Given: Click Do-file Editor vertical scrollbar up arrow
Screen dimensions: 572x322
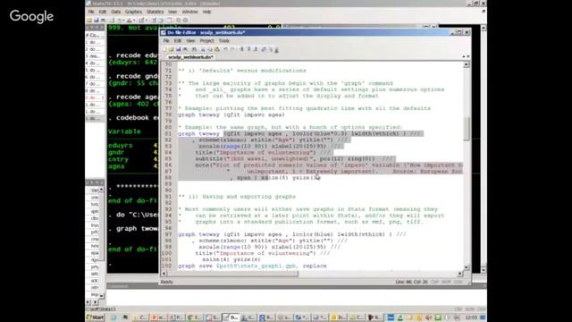Looking at the screenshot, I should pyautogui.click(x=467, y=64).
